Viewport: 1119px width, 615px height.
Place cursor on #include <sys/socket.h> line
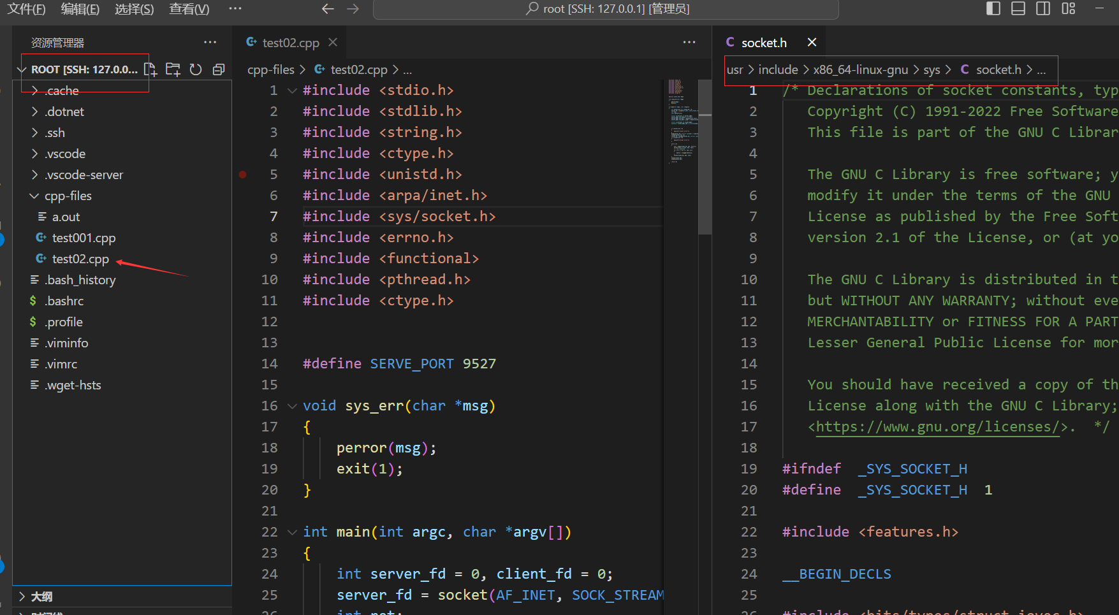399,217
